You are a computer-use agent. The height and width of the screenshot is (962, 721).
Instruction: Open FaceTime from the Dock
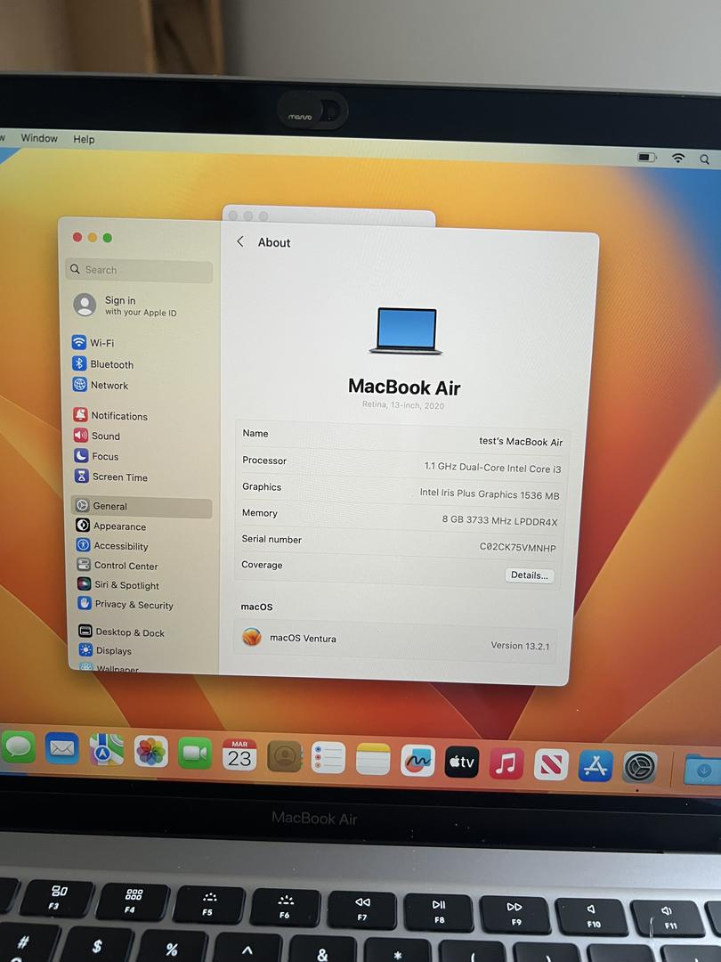pyautogui.click(x=195, y=753)
